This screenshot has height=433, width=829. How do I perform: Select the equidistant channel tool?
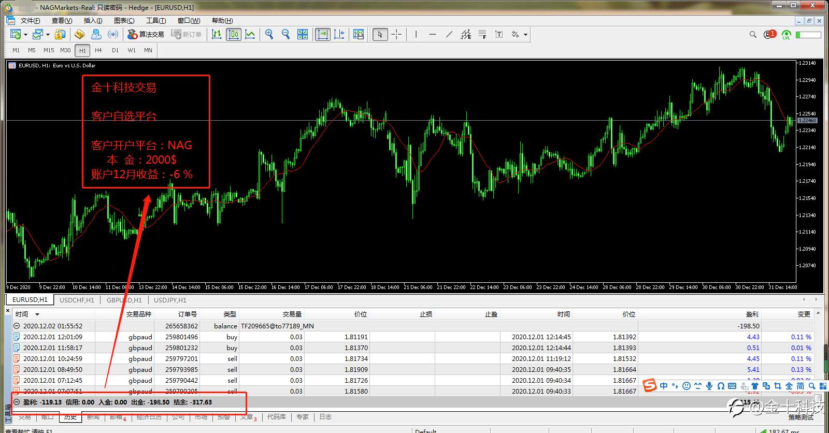466,34
